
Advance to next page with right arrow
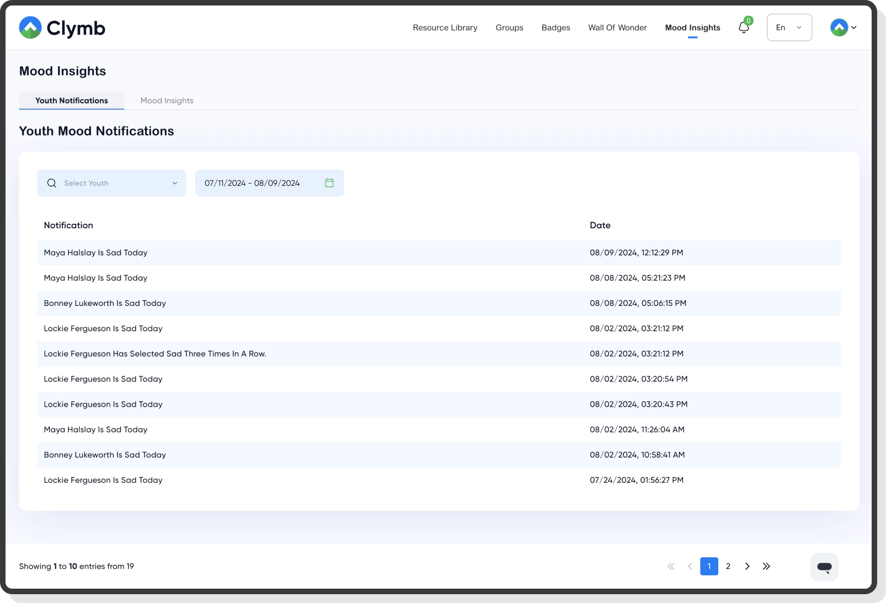click(x=747, y=566)
